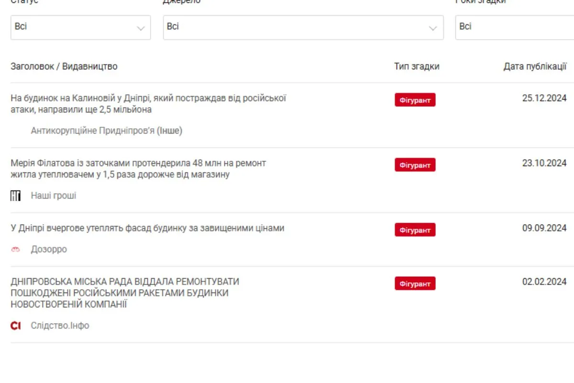The width and height of the screenshot is (574, 383).
Task: Select the Дозорро publisher name
Action: (x=49, y=249)
